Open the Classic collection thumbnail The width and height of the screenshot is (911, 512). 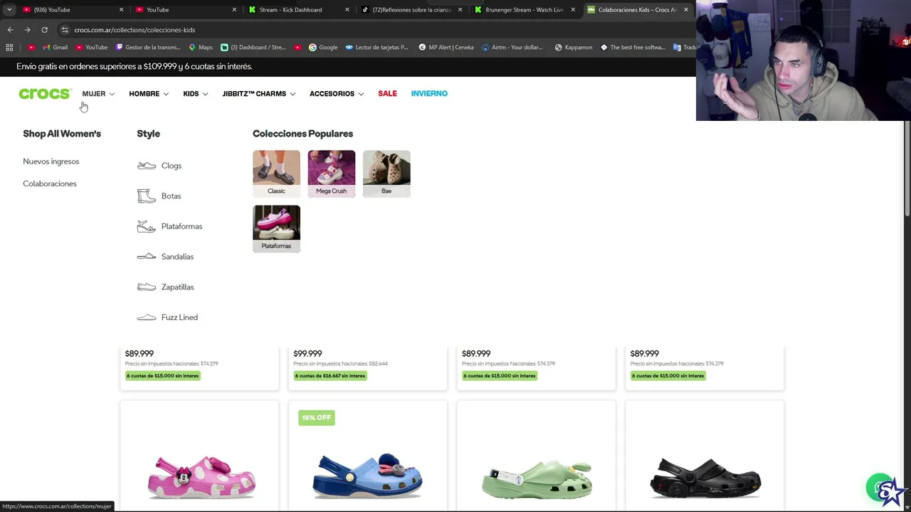click(276, 174)
